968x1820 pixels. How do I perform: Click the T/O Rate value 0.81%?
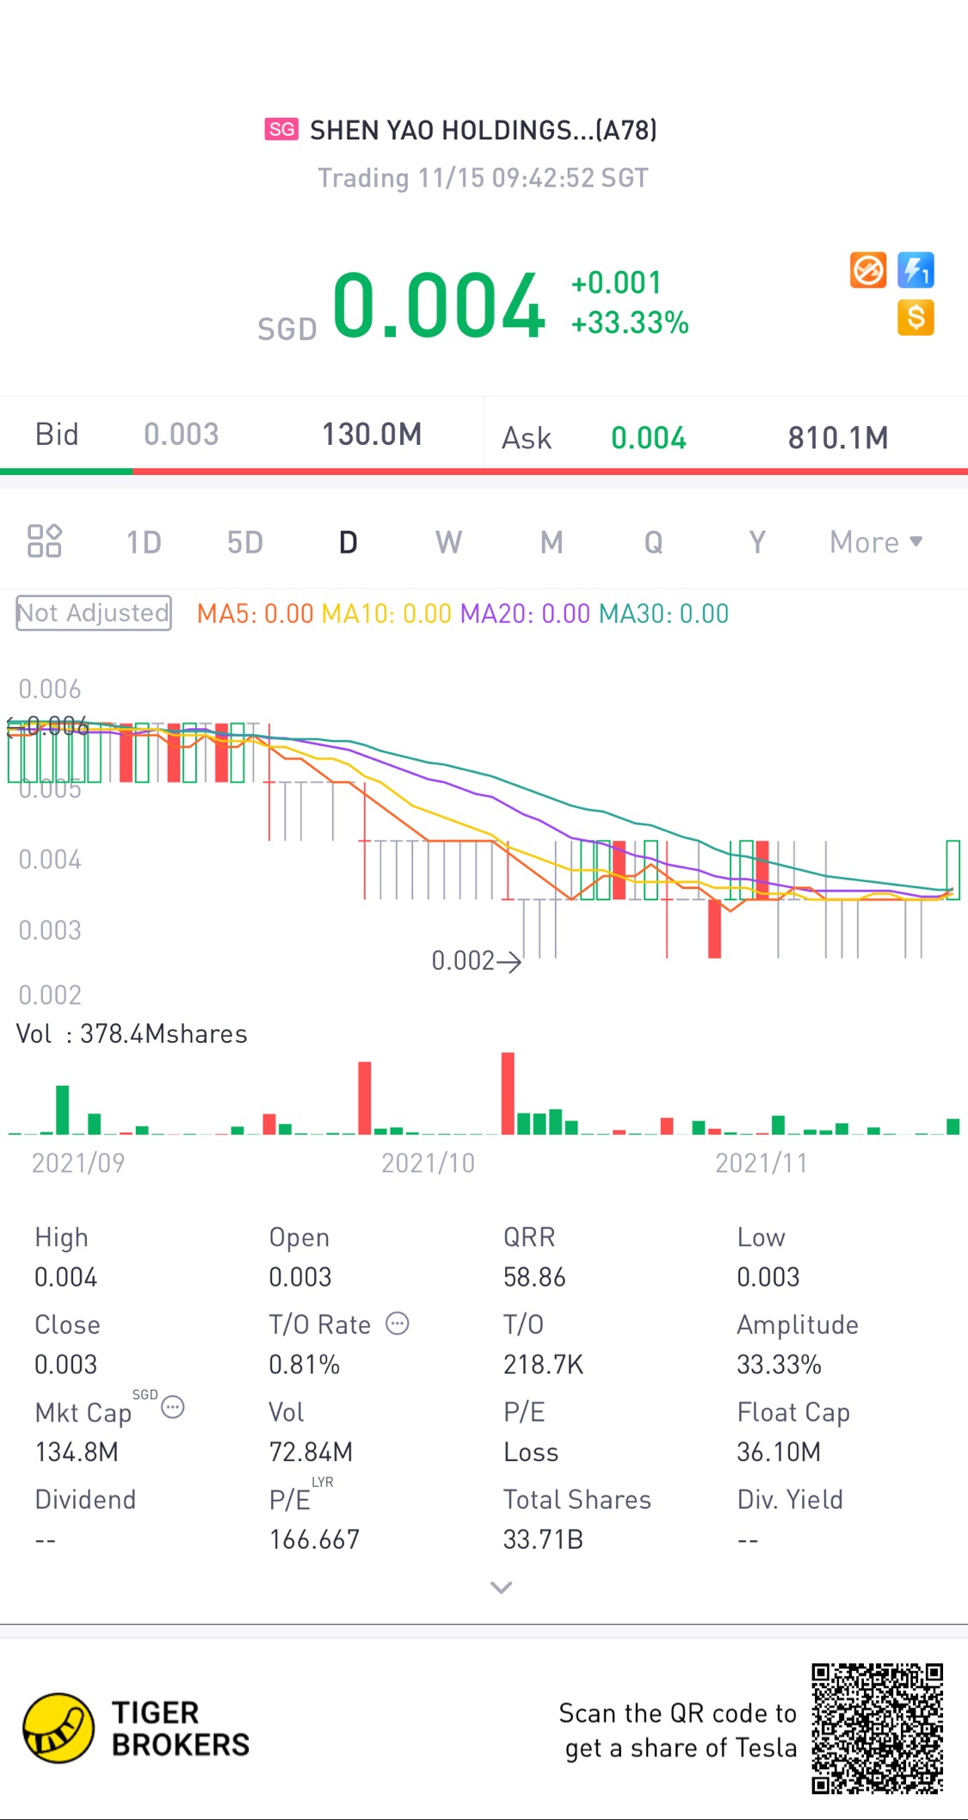[x=304, y=1365]
